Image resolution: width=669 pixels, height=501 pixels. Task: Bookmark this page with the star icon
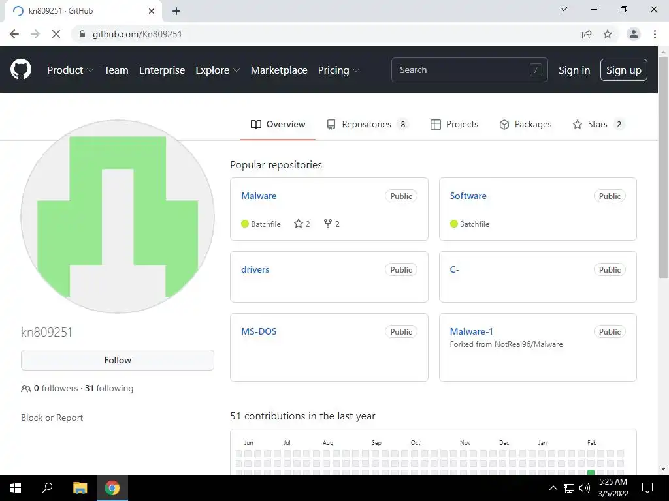click(608, 34)
